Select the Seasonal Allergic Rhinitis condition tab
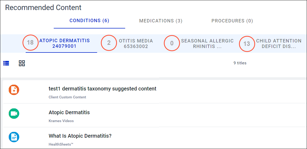The height and width of the screenshot is (149, 307). click(x=207, y=44)
